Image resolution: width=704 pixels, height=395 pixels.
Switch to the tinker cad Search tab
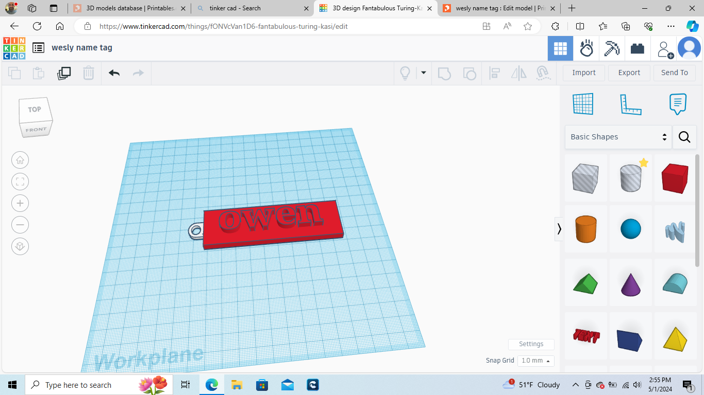tap(253, 8)
